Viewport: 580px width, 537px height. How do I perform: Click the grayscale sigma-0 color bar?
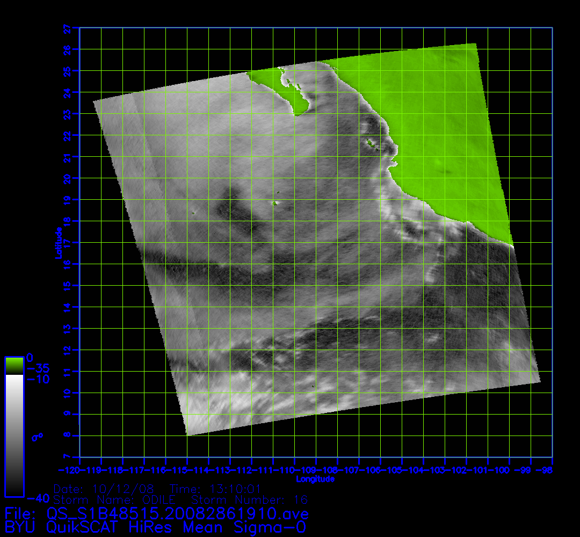pos(14,435)
